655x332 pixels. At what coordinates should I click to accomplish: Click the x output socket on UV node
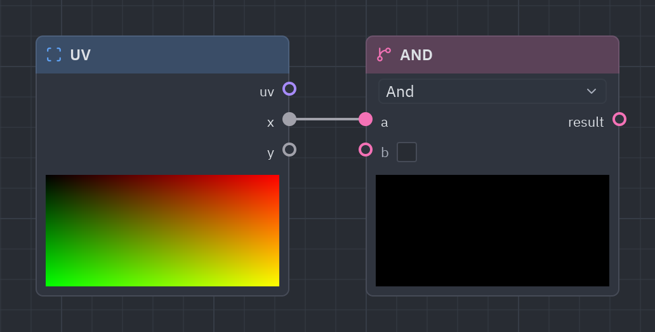click(x=289, y=119)
